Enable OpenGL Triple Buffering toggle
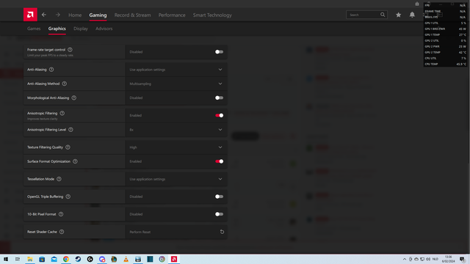470x264 pixels. [219, 197]
